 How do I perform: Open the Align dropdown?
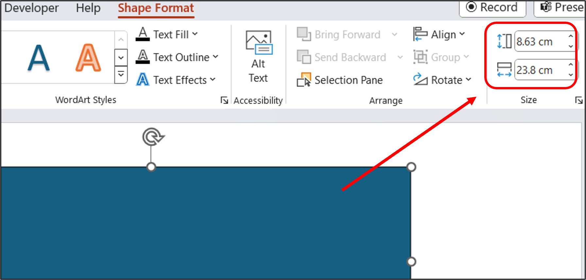(439, 34)
